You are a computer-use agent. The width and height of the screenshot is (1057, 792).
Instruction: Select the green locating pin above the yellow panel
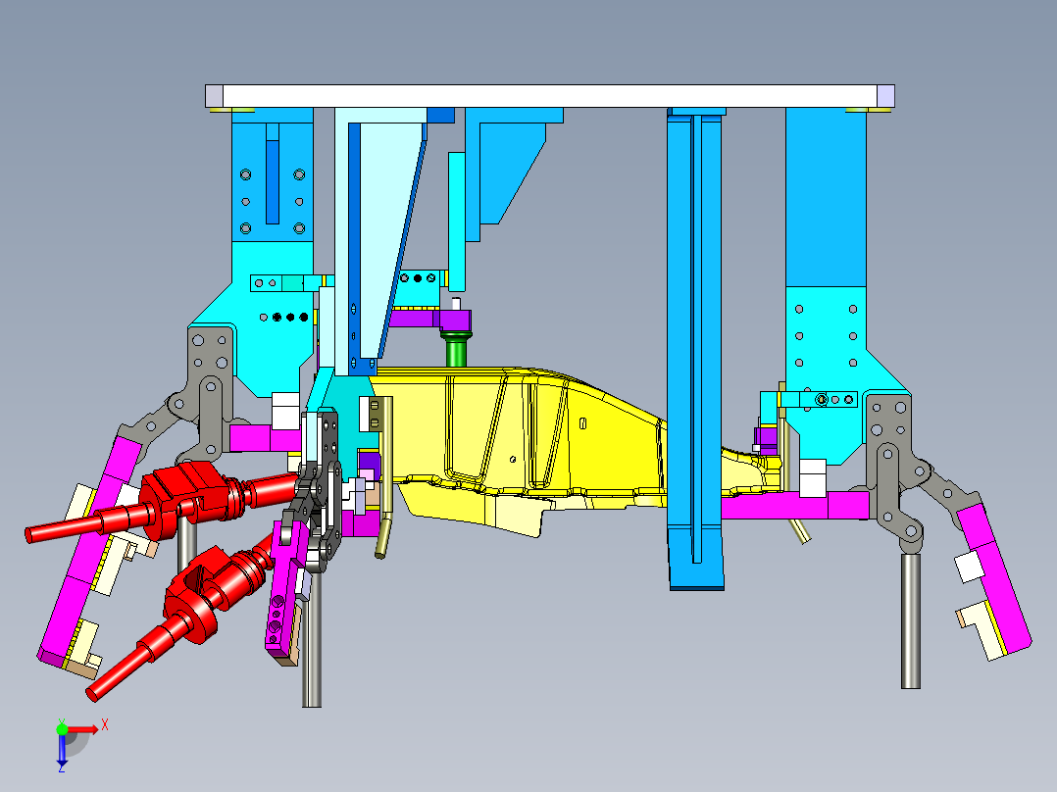tap(456, 347)
